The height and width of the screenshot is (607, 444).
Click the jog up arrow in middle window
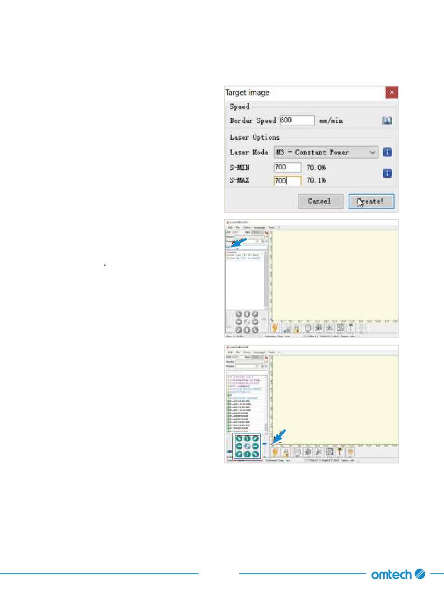pos(247,314)
